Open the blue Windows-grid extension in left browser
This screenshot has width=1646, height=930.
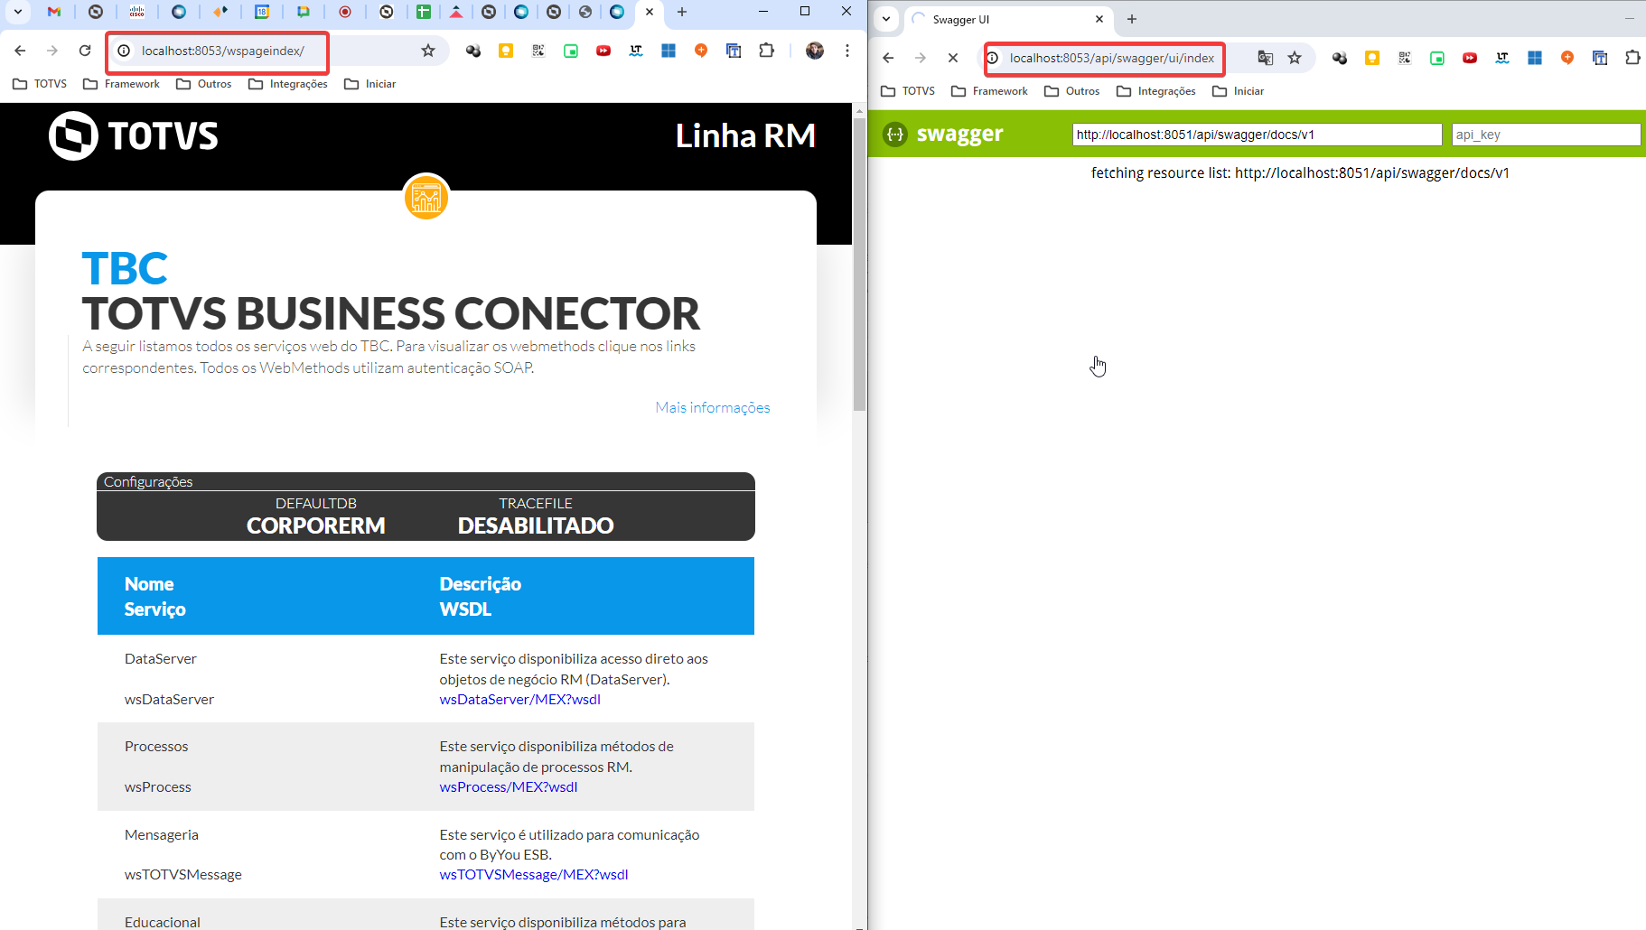tap(669, 51)
